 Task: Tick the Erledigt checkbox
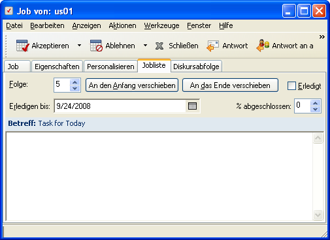click(291, 85)
